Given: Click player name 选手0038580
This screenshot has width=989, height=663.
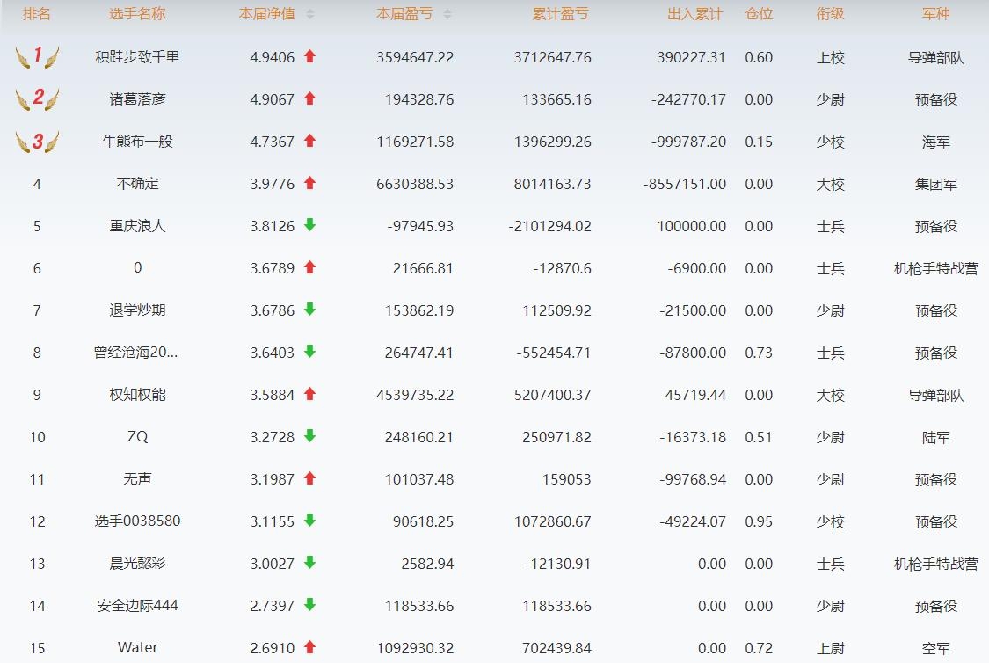Looking at the screenshot, I should point(137,521).
